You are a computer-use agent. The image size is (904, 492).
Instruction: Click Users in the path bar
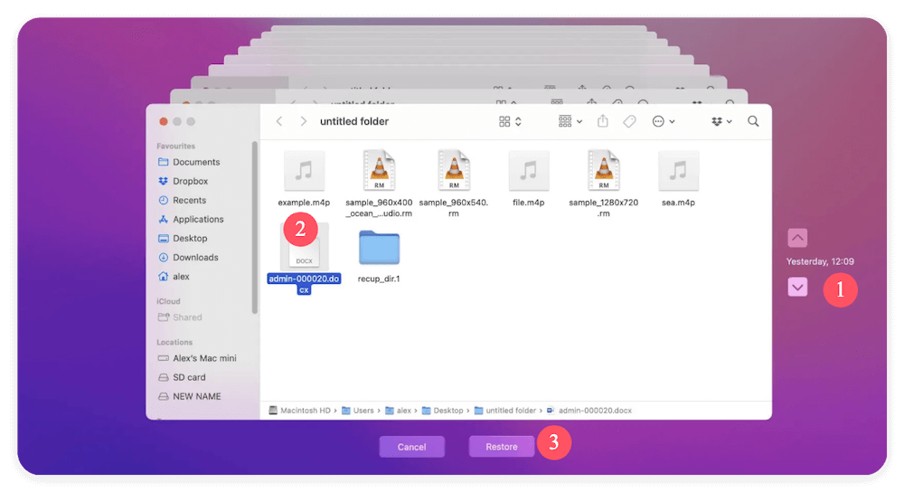click(357, 411)
